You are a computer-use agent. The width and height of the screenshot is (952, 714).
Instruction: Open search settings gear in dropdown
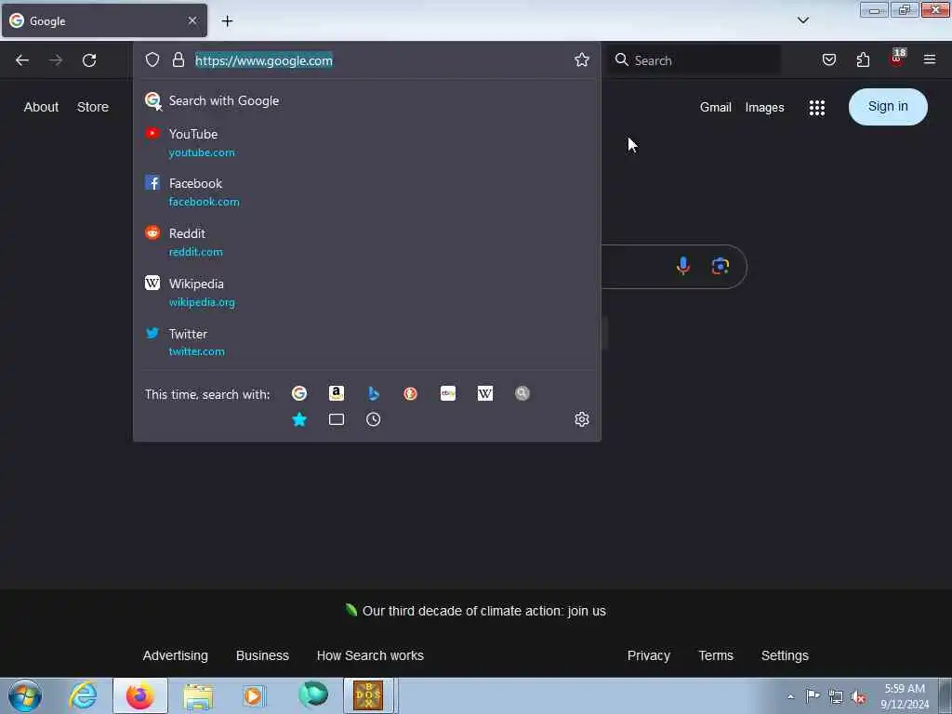coord(582,419)
